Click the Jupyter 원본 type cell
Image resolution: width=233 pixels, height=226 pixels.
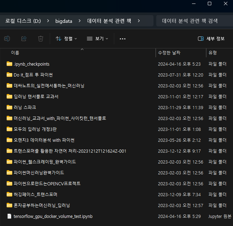tap(220, 216)
